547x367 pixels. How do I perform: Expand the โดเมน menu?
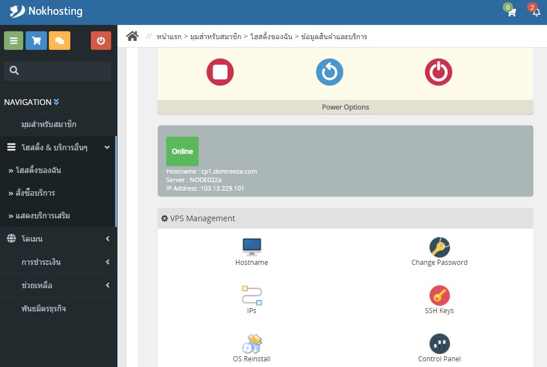pos(58,239)
